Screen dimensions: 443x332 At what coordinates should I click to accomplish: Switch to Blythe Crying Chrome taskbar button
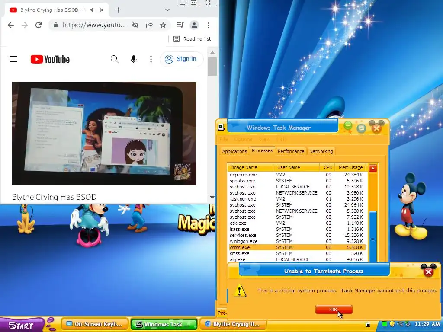[233, 324]
